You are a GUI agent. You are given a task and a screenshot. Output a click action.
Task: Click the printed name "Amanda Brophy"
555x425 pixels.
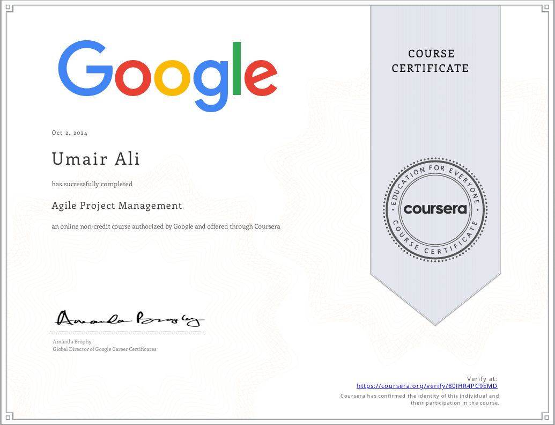pos(72,341)
